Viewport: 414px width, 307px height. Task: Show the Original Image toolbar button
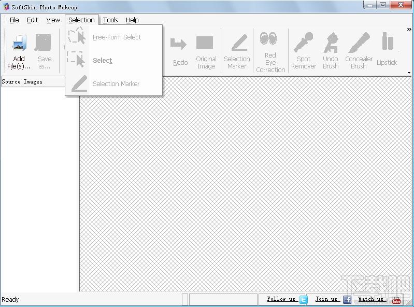click(206, 51)
